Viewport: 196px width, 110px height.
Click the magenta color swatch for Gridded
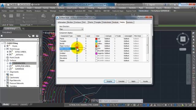[96, 53]
